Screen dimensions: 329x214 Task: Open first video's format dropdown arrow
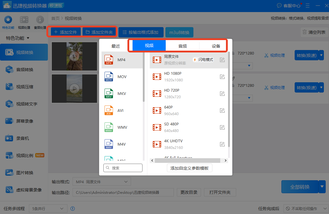tap(249, 66)
